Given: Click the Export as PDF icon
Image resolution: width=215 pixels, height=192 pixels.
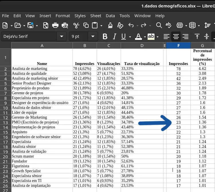Looking at the screenshot, I should (x=46, y=26).
